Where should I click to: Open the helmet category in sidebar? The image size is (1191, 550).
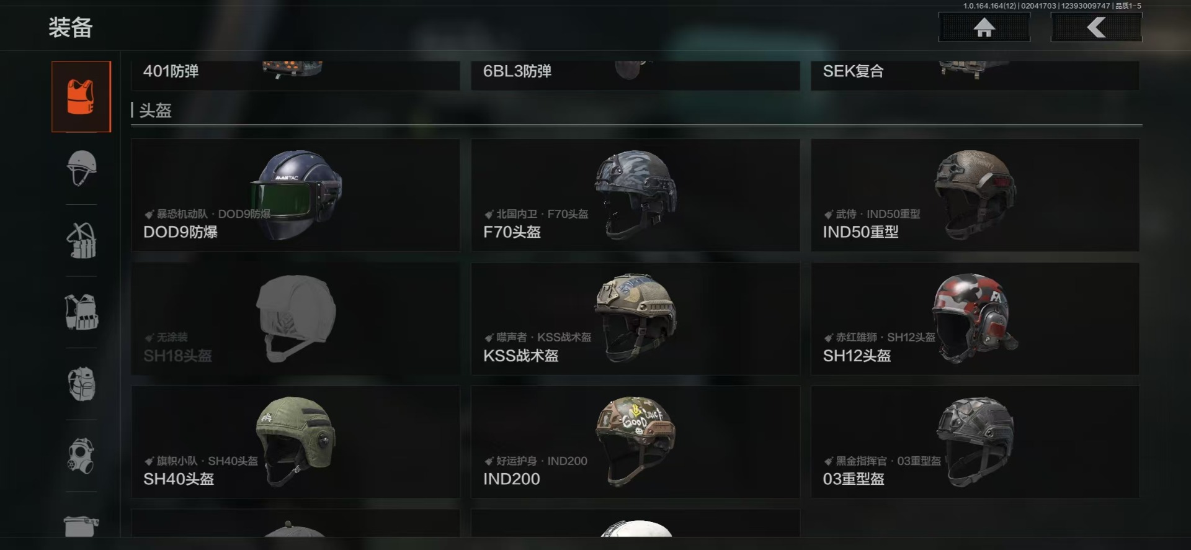pos(81,168)
